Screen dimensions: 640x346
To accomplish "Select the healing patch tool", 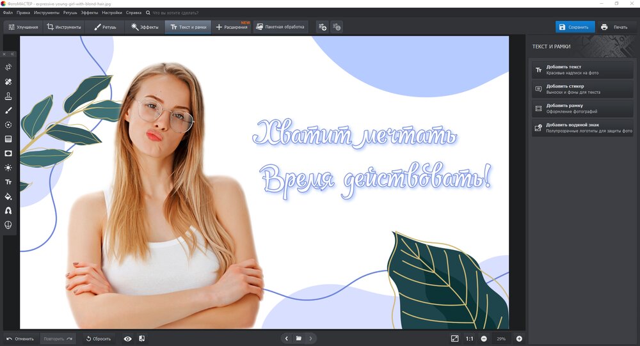I will (8, 82).
